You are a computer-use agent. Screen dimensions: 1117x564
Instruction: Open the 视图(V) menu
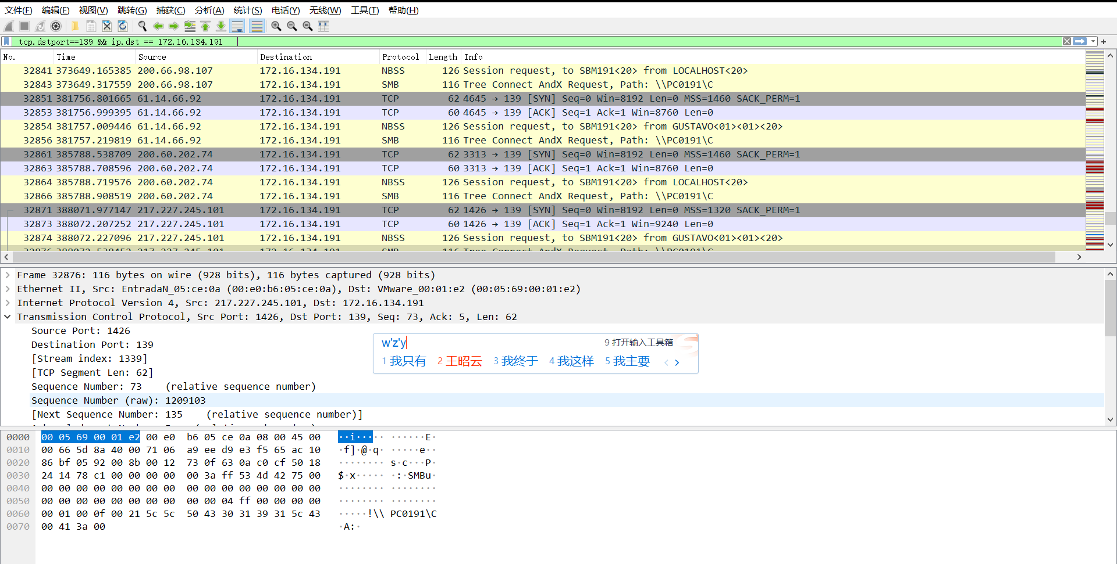pyautogui.click(x=93, y=10)
